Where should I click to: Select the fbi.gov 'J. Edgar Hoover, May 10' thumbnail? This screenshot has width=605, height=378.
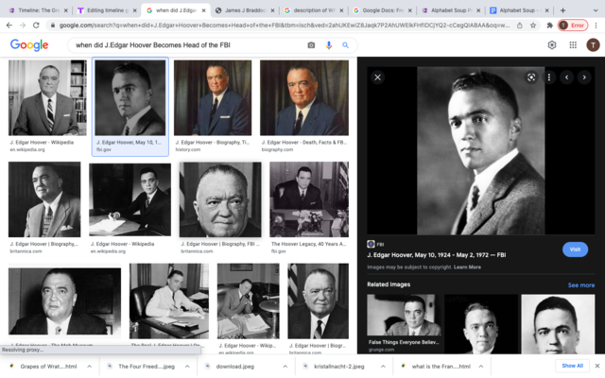coord(130,97)
